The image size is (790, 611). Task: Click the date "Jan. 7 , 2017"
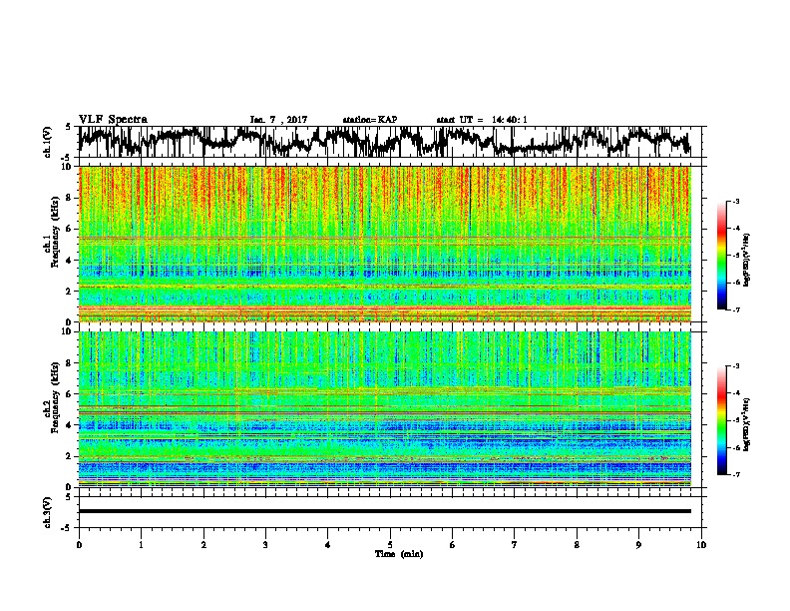coord(278,120)
